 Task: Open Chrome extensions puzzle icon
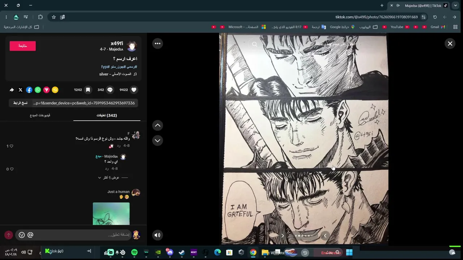point(40,17)
